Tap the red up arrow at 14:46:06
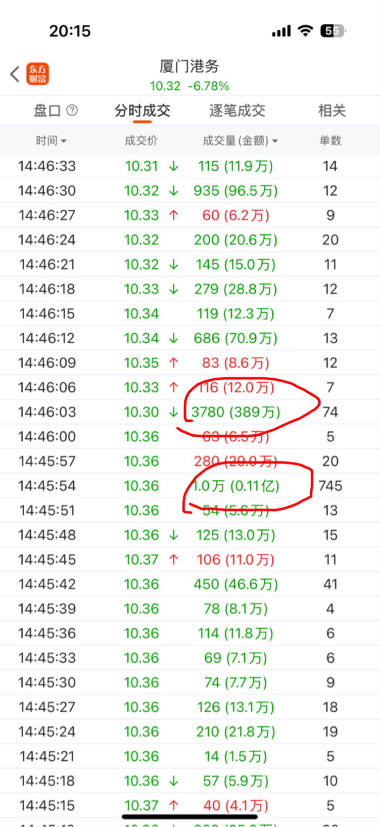Viewport: 380px width, 827px height. 174,387
